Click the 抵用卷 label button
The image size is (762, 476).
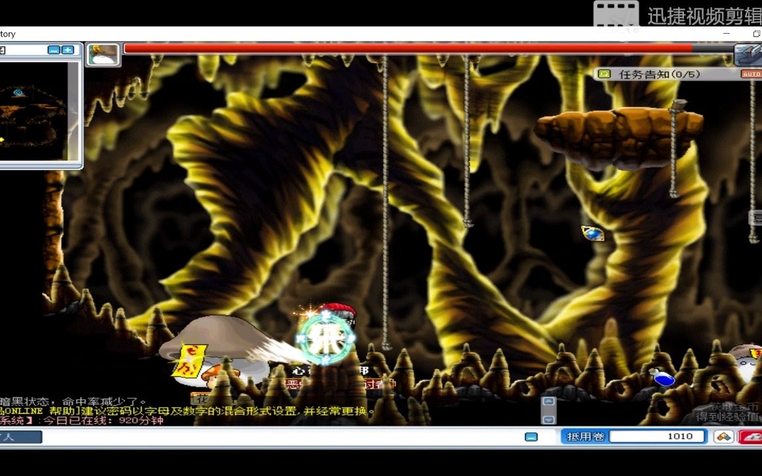click(x=585, y=436)
